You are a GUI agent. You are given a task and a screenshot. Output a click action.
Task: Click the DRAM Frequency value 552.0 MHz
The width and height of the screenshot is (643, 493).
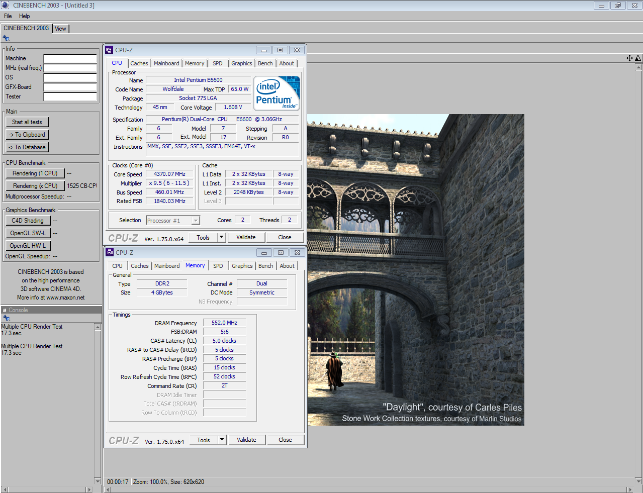coord(224,323)
